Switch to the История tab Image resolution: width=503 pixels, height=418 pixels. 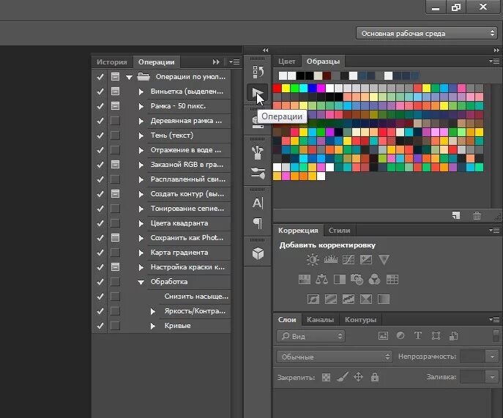click(112, 62)
